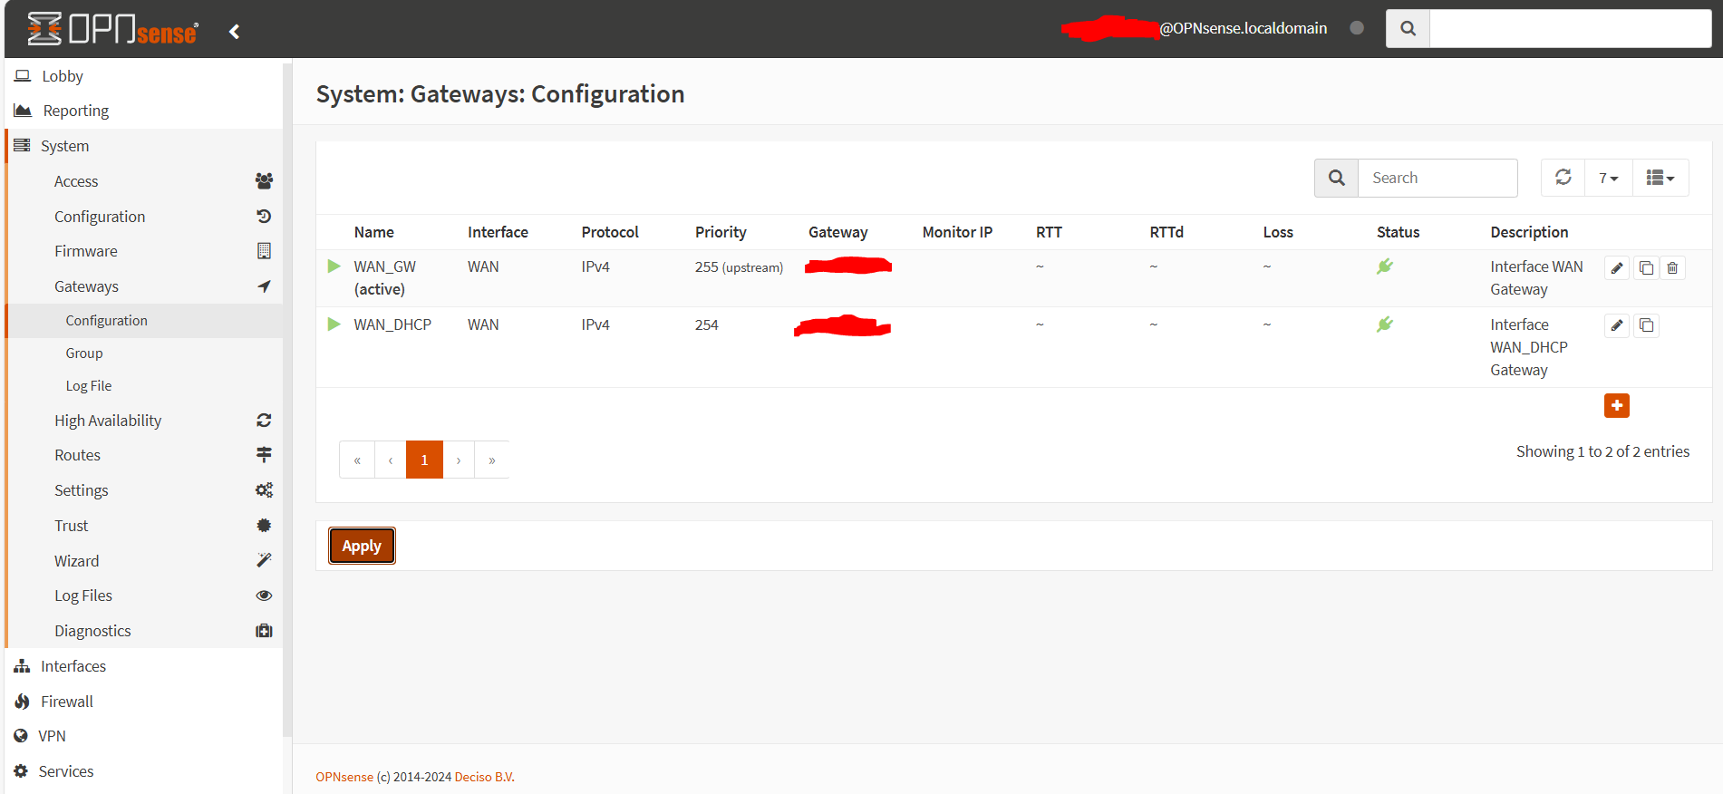This screenshot has height=794, width=1723.
Task: Click the Diagnostics medkit icon
Action: click(264, 631)
